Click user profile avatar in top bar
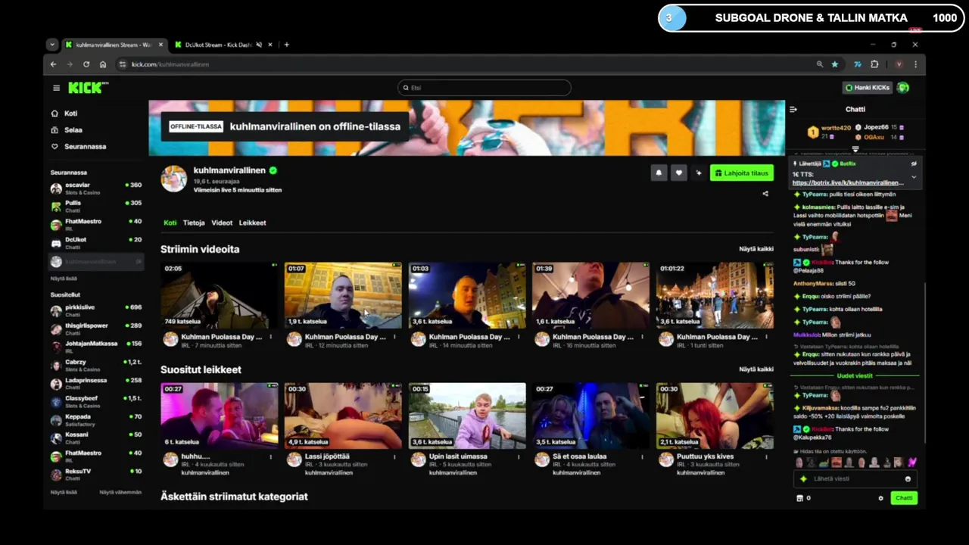The height and width of the screenshot is (545, 969). point(903,88)
